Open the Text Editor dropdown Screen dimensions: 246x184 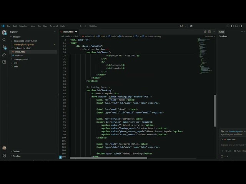tap(210, 36)
